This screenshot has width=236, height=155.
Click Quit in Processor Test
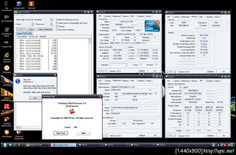click(x=83, y=133)
